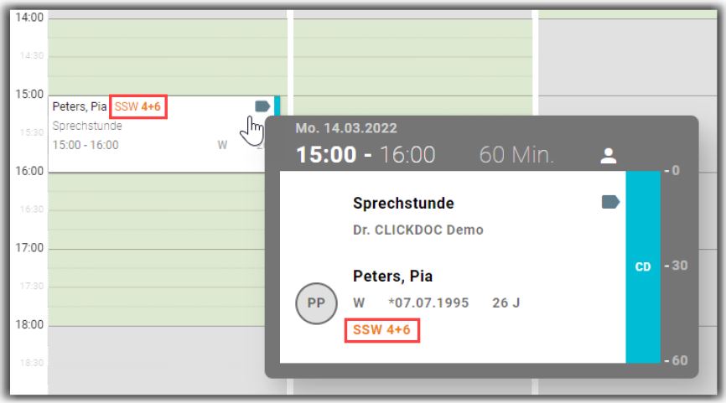
Task: Click the person icon in the popup header
Action: pos(609,155)
